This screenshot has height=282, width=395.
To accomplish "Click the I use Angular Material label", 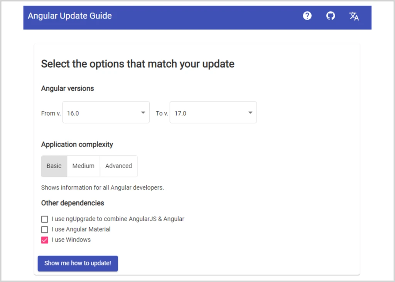I will (81, 229).
